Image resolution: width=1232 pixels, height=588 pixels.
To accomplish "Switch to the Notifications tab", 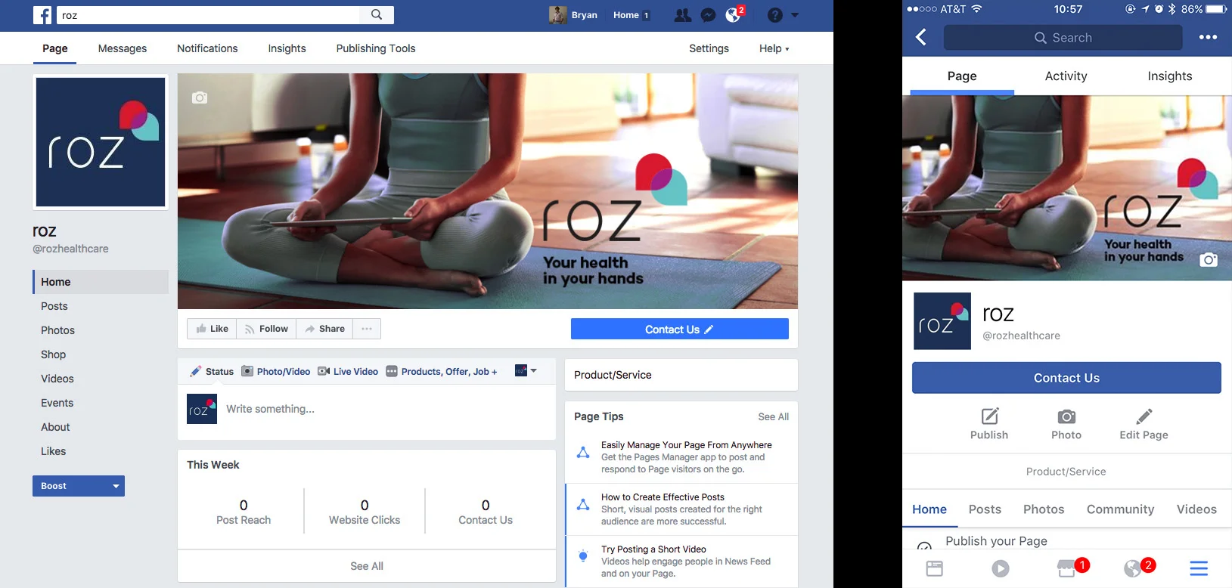I will 207,48.
